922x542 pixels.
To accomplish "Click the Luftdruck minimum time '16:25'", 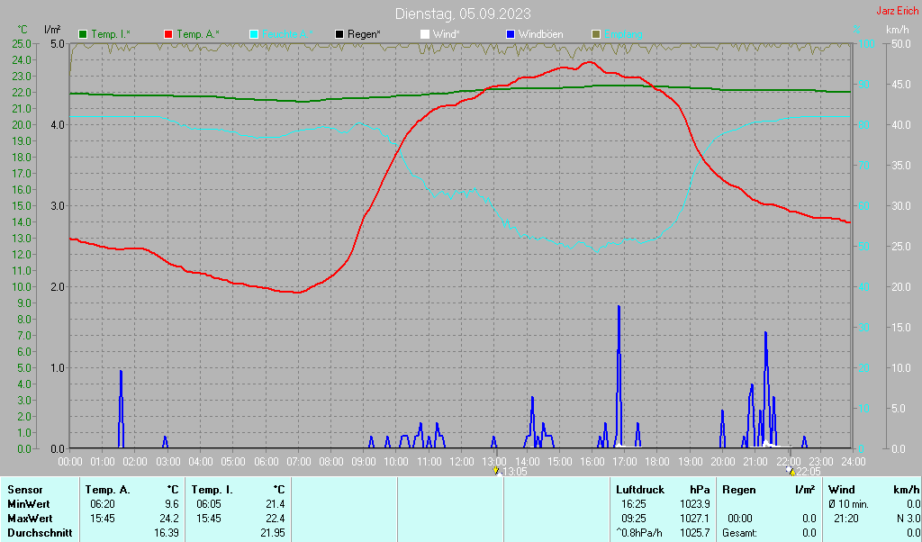I will tap(633, 504).
